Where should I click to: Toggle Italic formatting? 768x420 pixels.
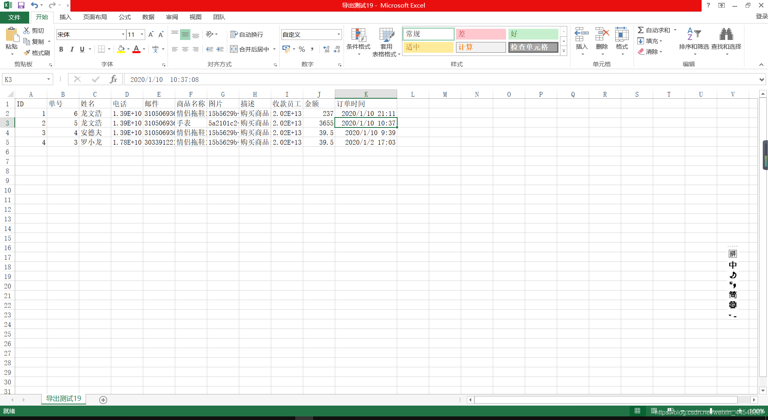point(72,49)
